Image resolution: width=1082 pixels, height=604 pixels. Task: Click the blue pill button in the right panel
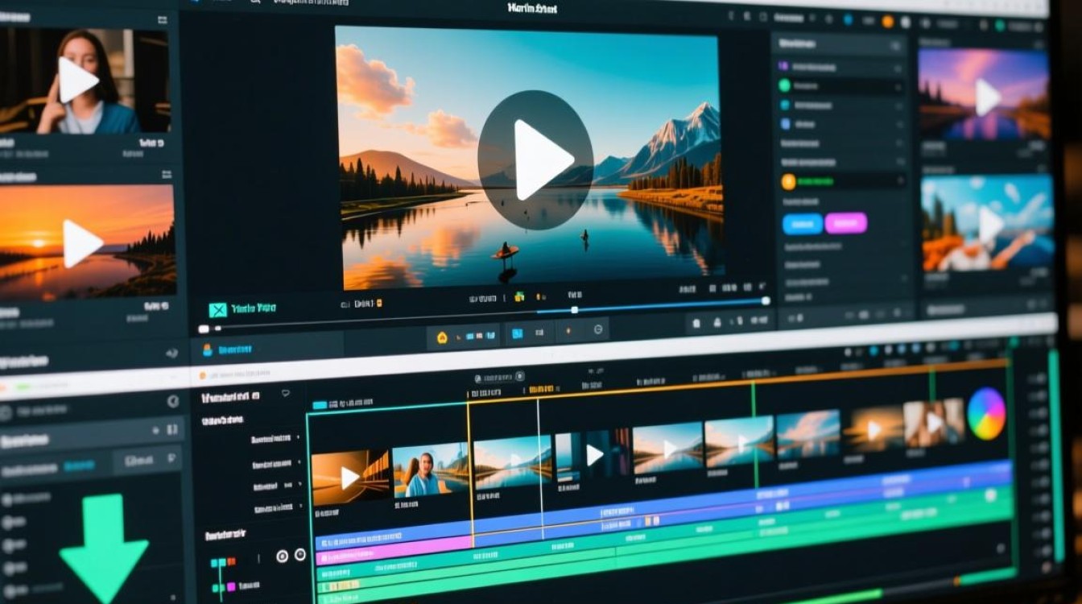(803, 224)
